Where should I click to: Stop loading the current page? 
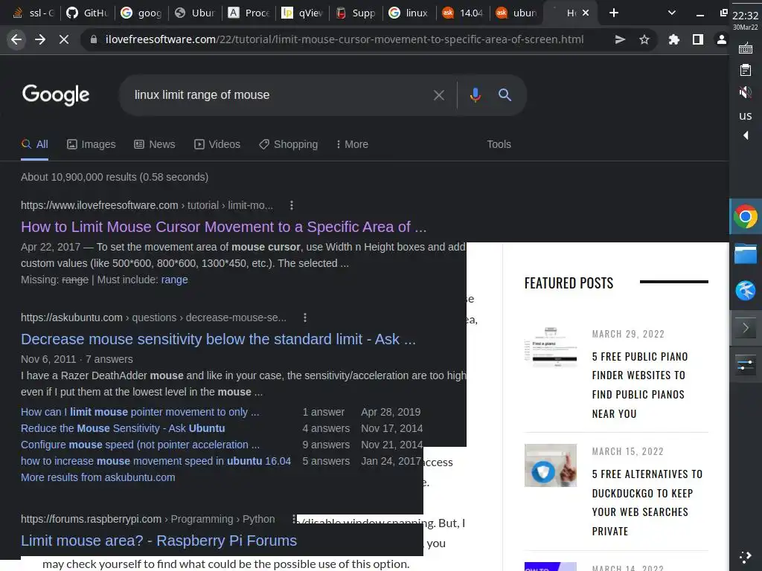tap(64, 39)
